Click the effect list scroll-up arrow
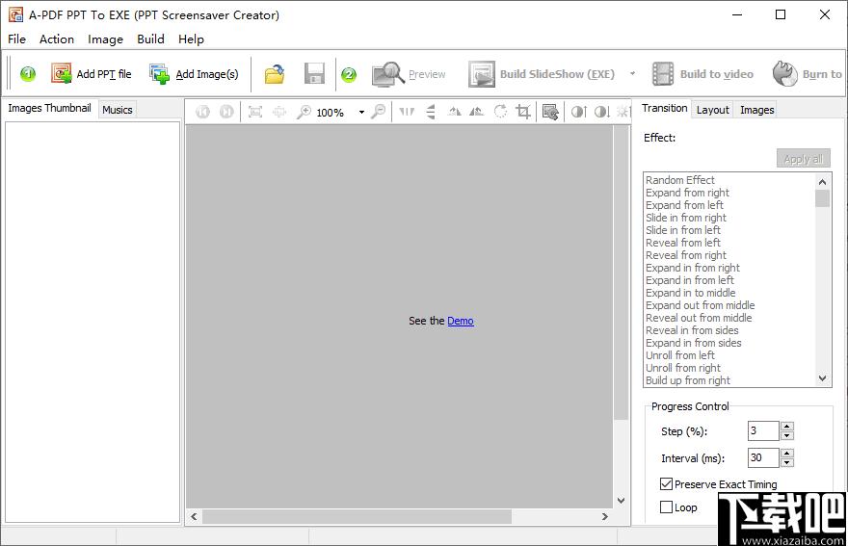 point(822,182)
